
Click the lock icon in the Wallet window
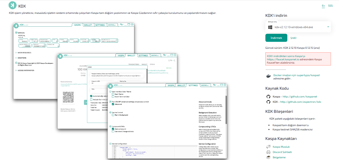169,60
